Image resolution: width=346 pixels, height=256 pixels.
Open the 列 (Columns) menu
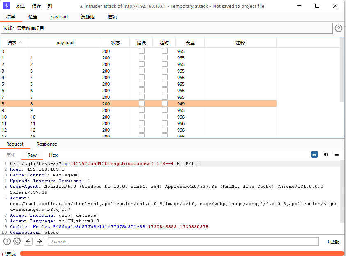tap(50, 6)
